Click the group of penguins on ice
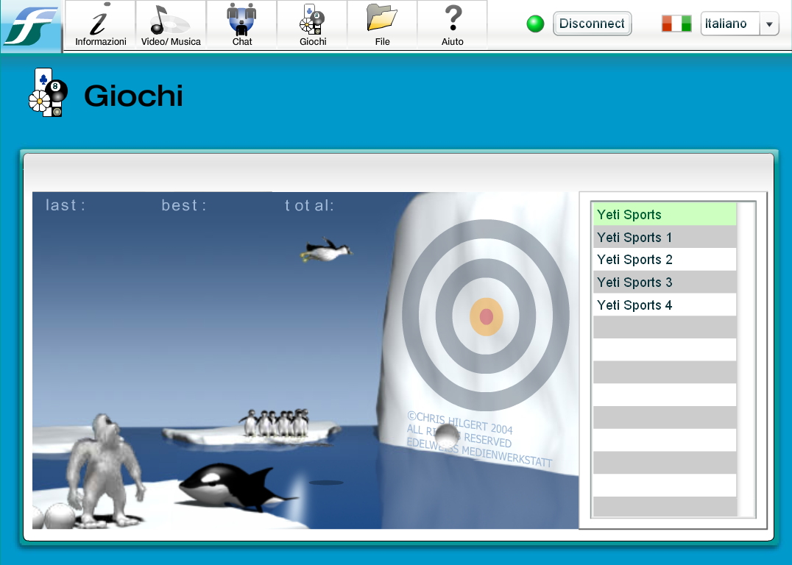The height and width of the screenshot is (565, 792). (275, 422)
